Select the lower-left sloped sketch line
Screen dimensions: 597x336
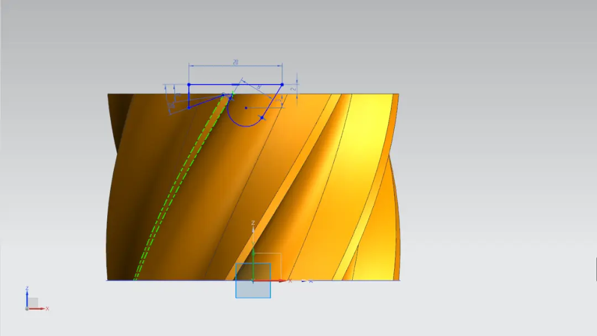coord(207,101)
